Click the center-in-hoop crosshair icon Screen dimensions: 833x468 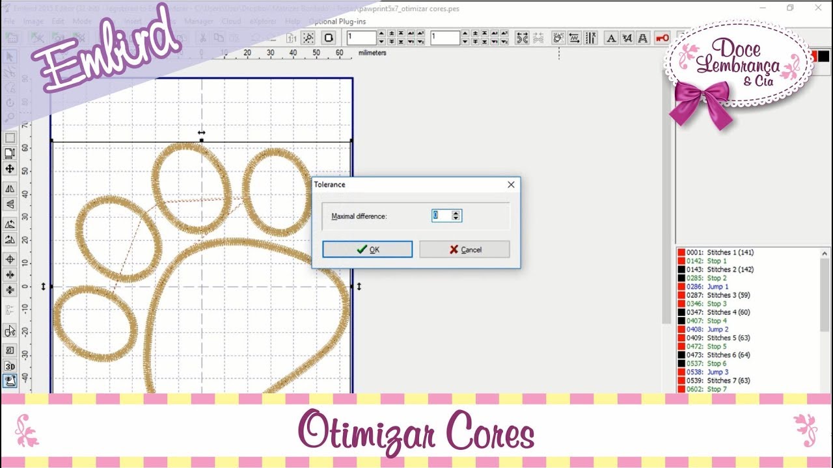10,259
